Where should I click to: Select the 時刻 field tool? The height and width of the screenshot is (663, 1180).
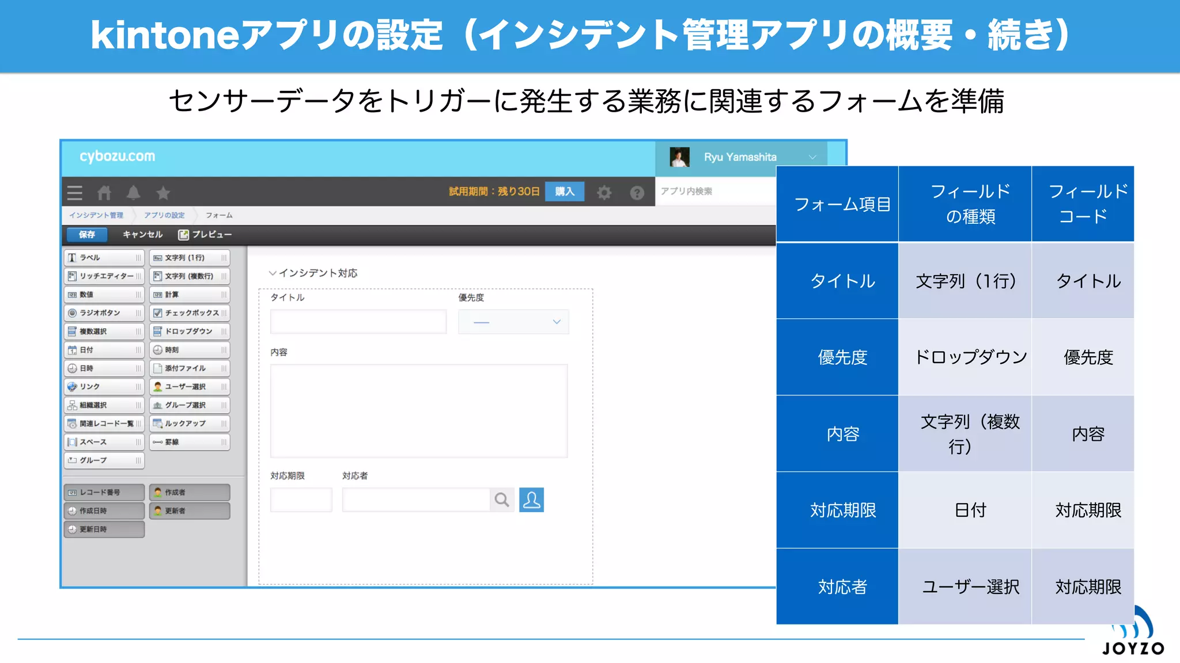tap(190, 349)
